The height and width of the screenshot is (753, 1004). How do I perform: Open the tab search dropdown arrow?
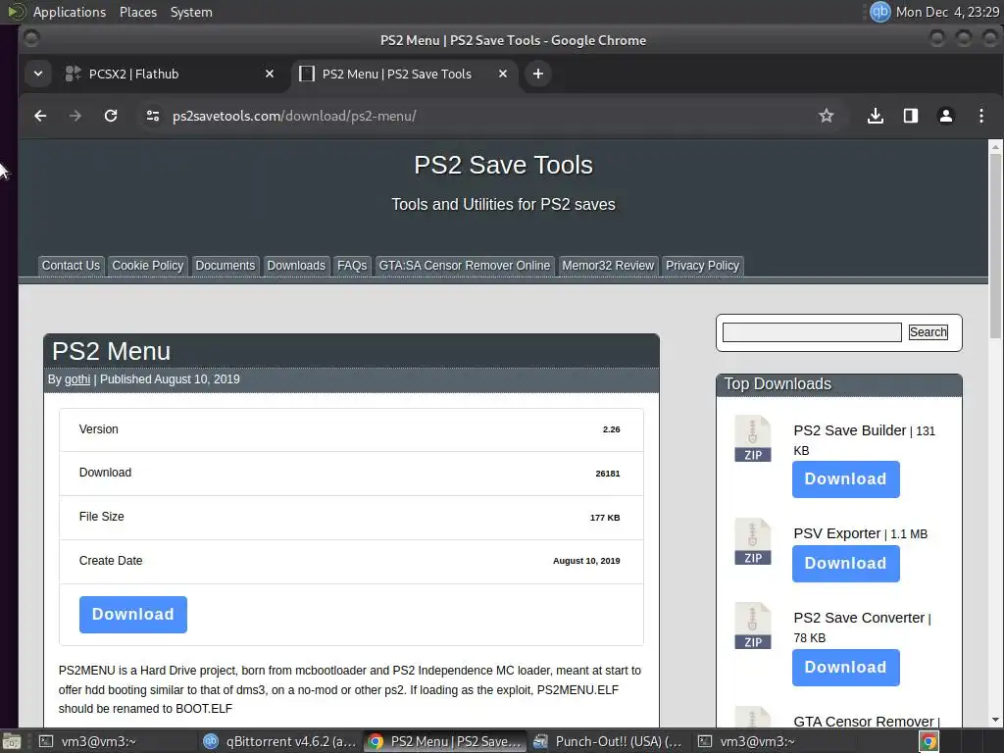click(38, 74)
